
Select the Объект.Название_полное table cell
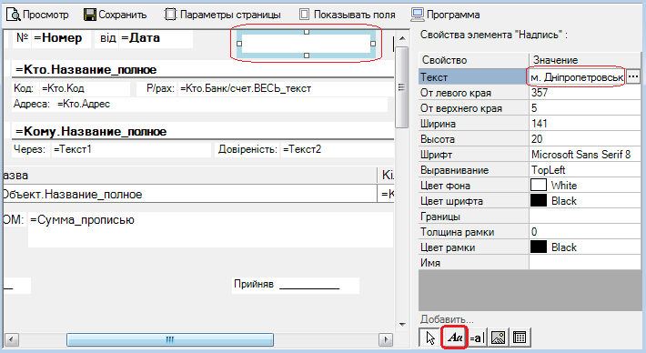(189, 195)
